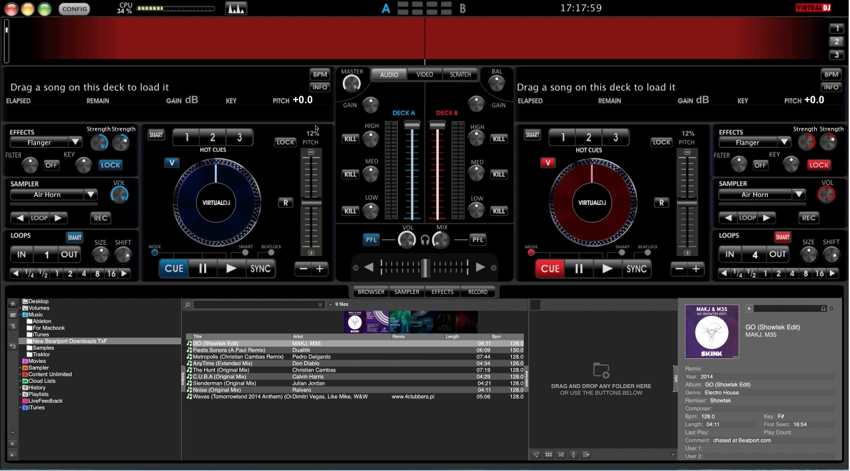Image resolution: width=850 pixels, height=471 pixels.
Task: Click crossfader right arrow
Action: click(481, 267)
